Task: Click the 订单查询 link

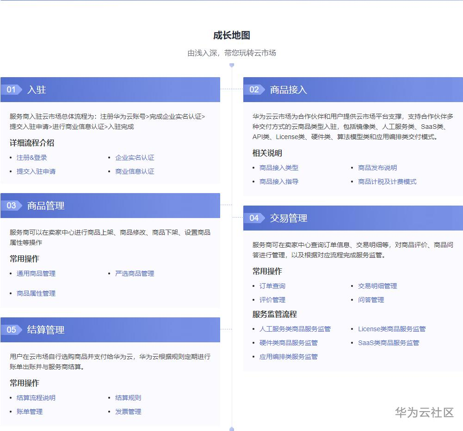Action: [x=272, y=286]
